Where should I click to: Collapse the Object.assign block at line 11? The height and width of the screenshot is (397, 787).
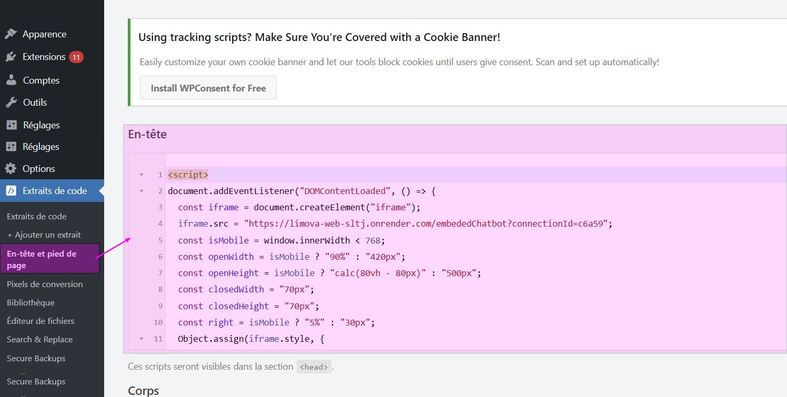141,339
